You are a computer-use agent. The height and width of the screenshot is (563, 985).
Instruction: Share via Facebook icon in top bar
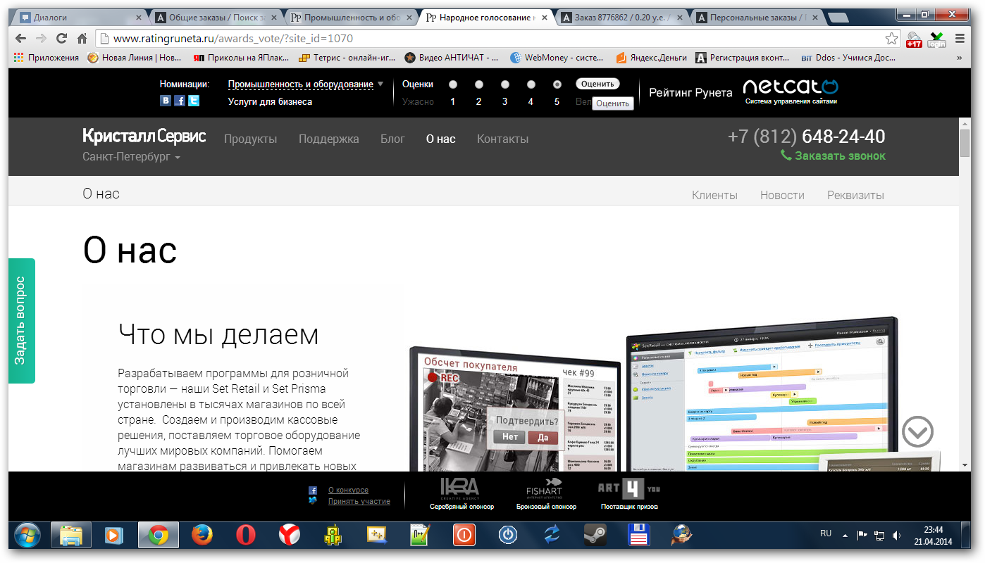pos(180,101)
